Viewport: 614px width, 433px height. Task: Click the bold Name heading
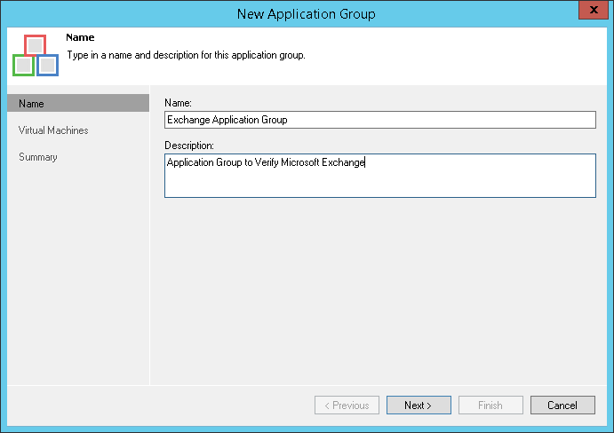[x=80, y=38]
